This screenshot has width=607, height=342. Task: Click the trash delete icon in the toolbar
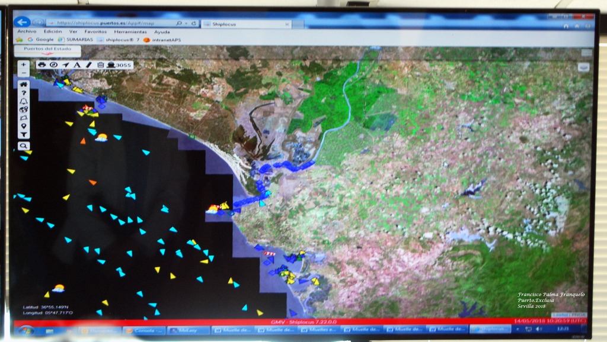pyautogui.click(x=100, y=64)
